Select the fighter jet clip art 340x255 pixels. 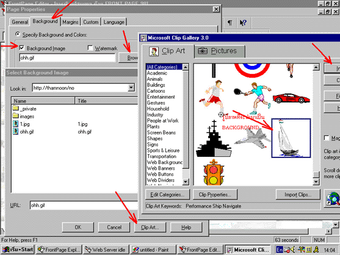pyautogui.click(x=252, y=139)
